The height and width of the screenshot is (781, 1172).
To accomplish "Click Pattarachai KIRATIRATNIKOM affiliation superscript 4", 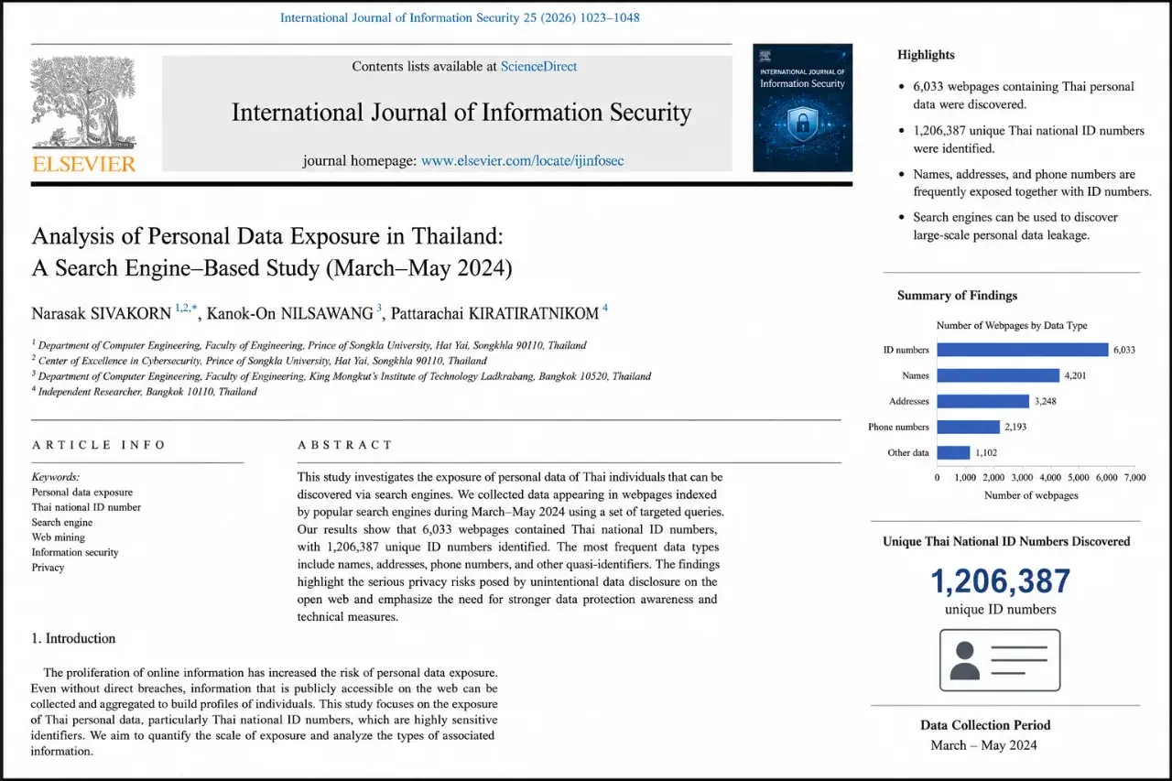I will [x=604, y=309].
